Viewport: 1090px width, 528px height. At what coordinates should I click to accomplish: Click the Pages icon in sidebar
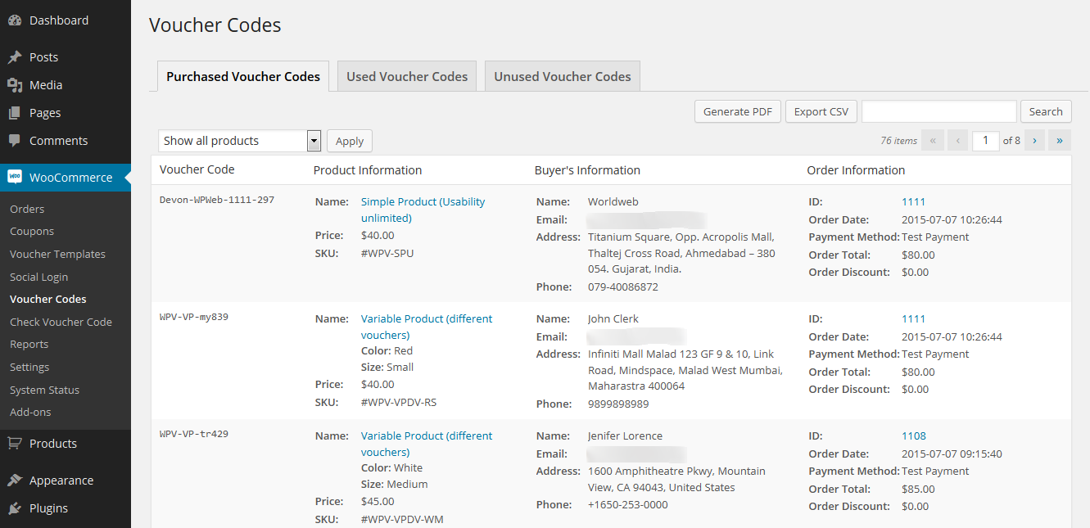15,113
